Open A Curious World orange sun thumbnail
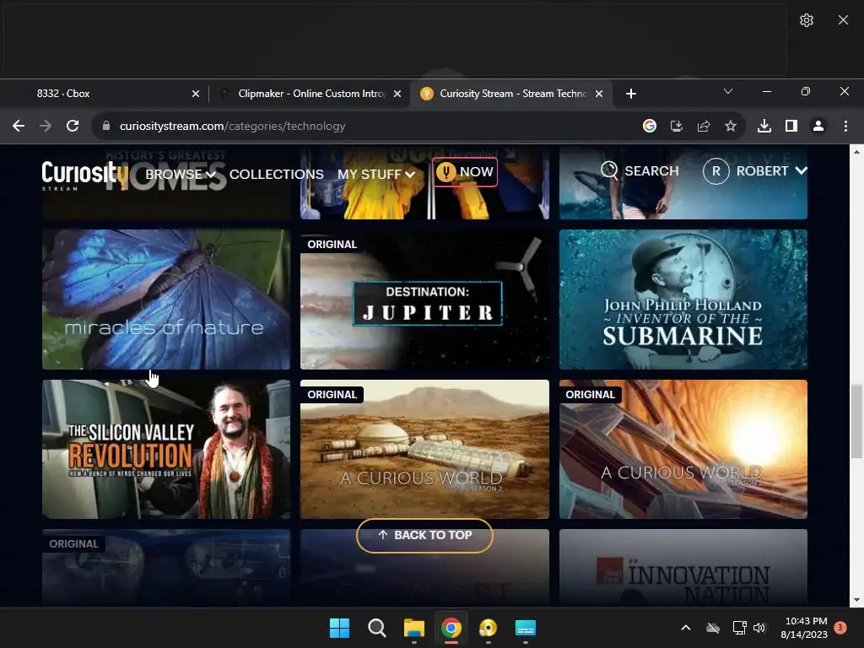 pyautogui.click(x=683, y=449)
